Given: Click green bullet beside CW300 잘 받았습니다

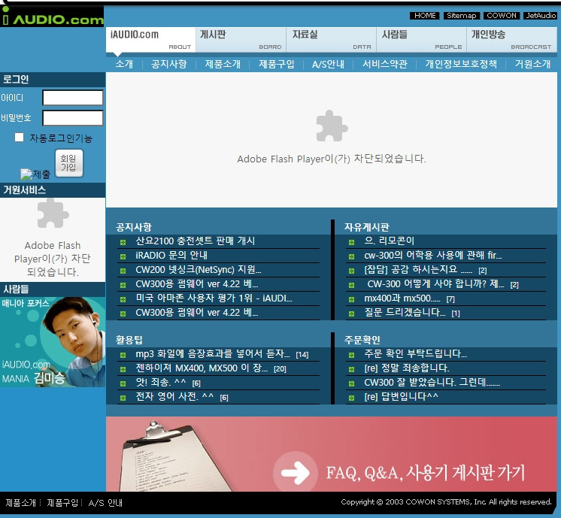Looking at the screenshot, I should click(x=351, y=384).
